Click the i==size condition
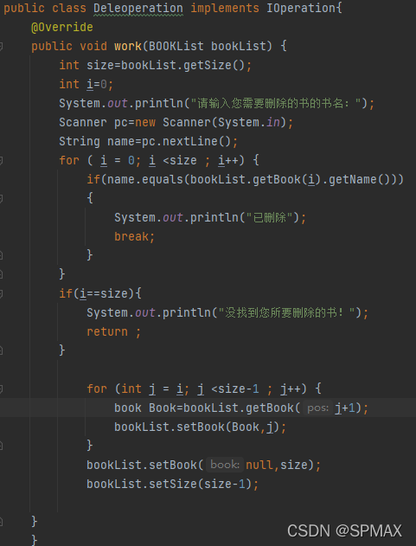The width and height of the screenshot is (416, 546). pos(104,294)
